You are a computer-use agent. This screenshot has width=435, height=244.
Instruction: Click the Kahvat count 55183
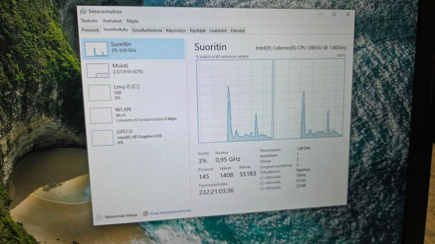pos(247,174)
